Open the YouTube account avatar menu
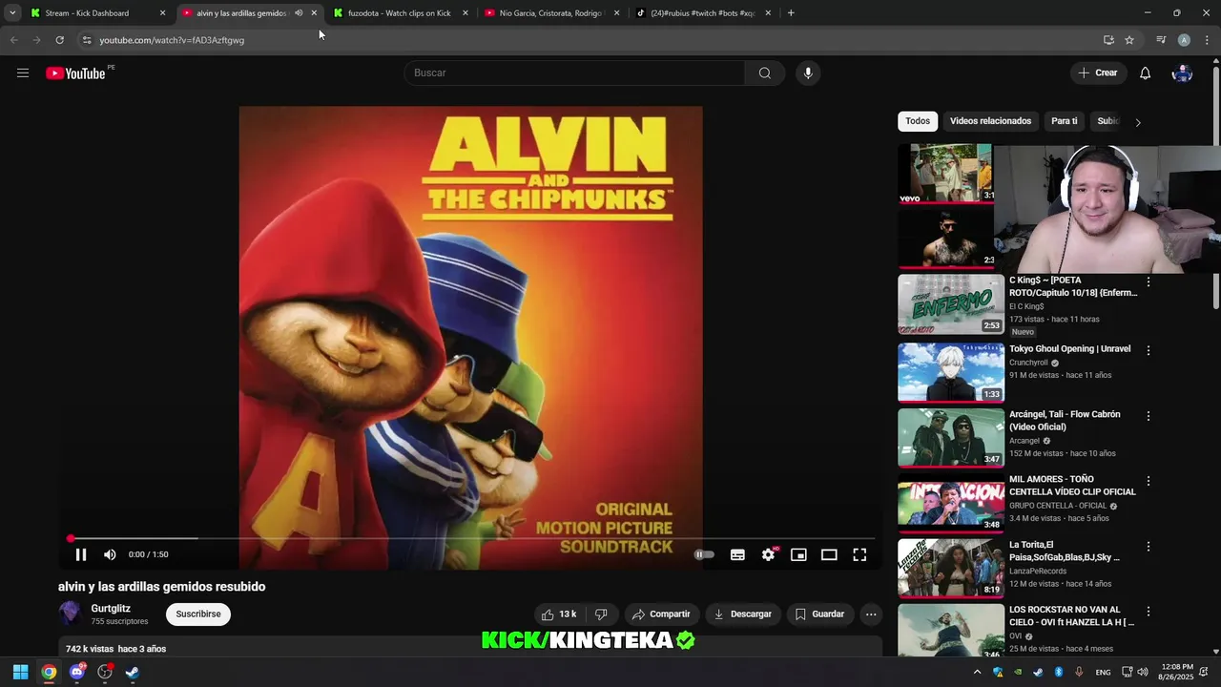1221x687 pixels. (1182, 73)
